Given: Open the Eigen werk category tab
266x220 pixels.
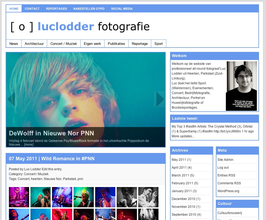Looking at the screenshot, I should point(92,44).
